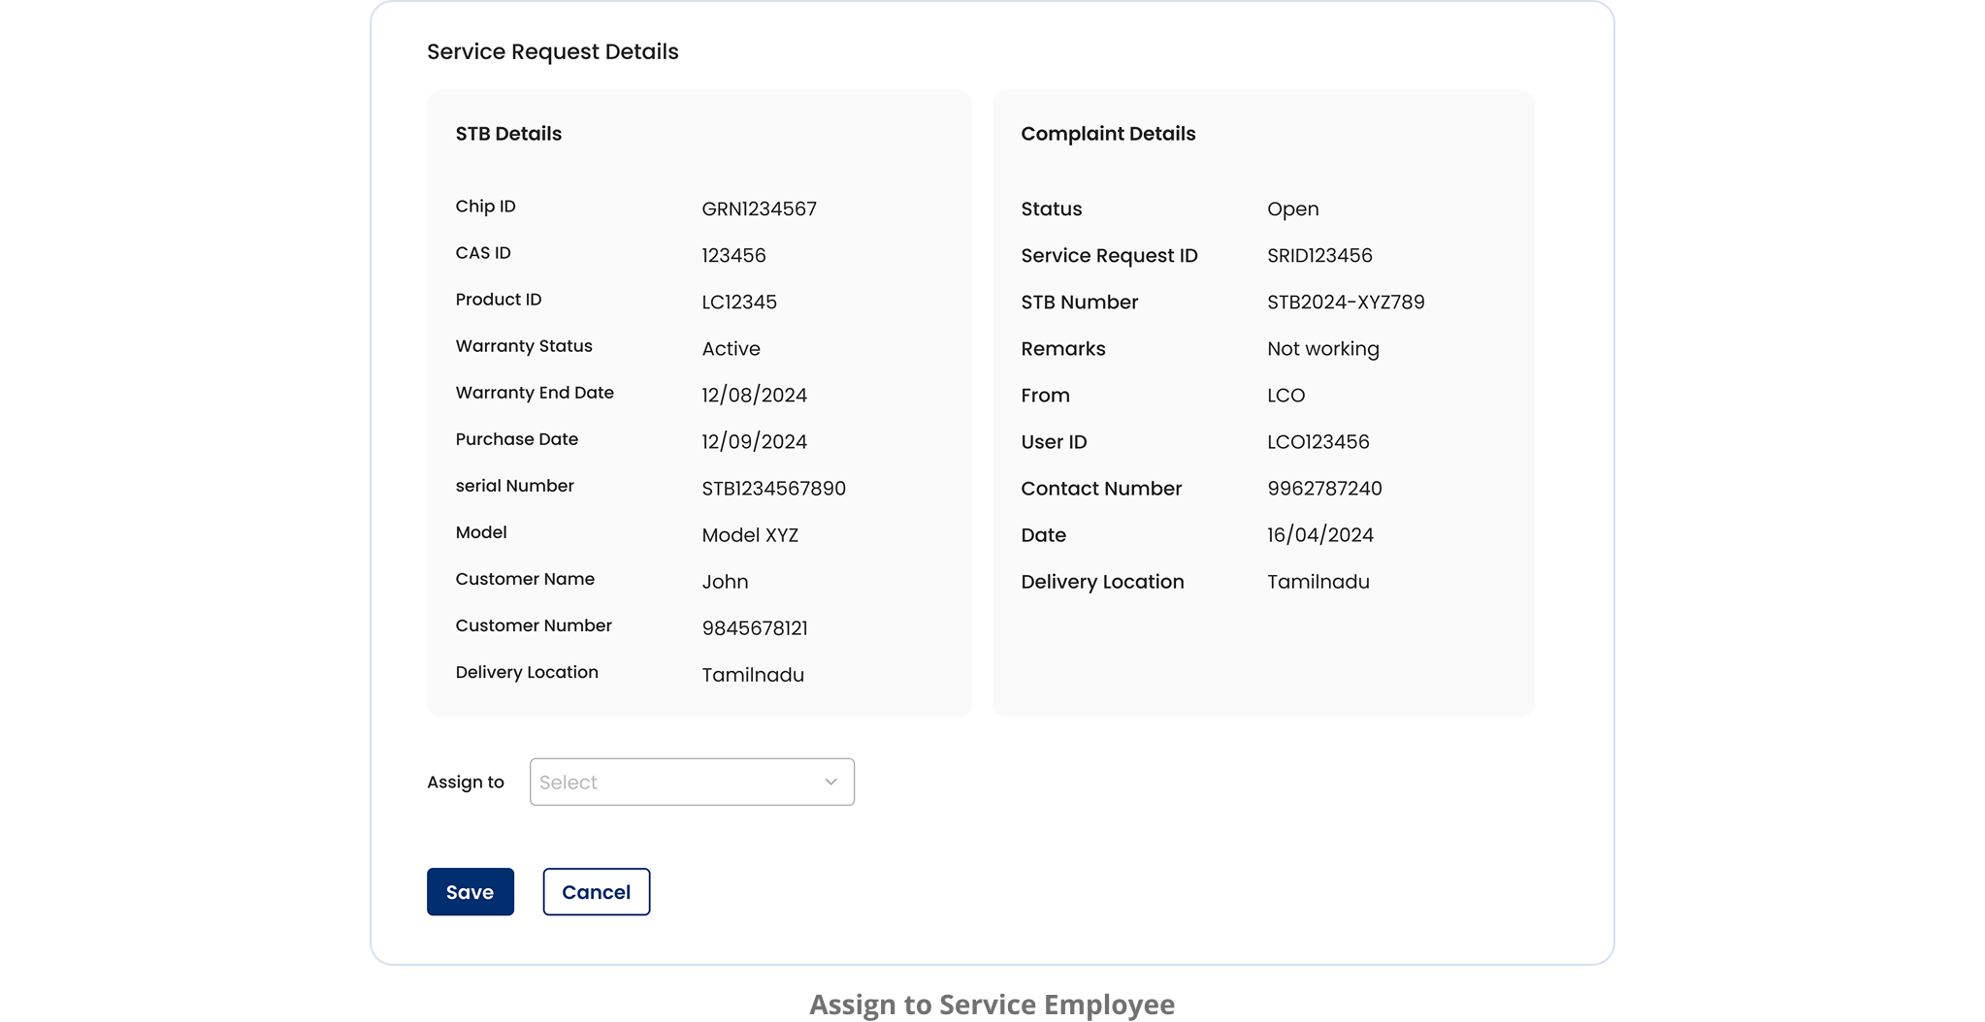
Task: Save the service request assignment
Action: [471, 891]
